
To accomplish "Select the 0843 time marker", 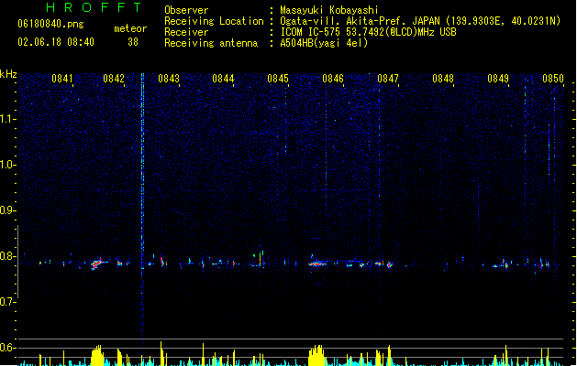I will (x=169, y=79).
